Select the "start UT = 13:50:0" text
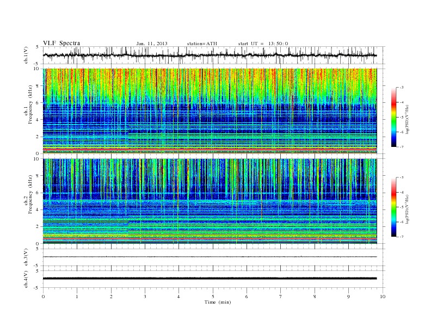431x333 pixels. [x=263, y=44]
